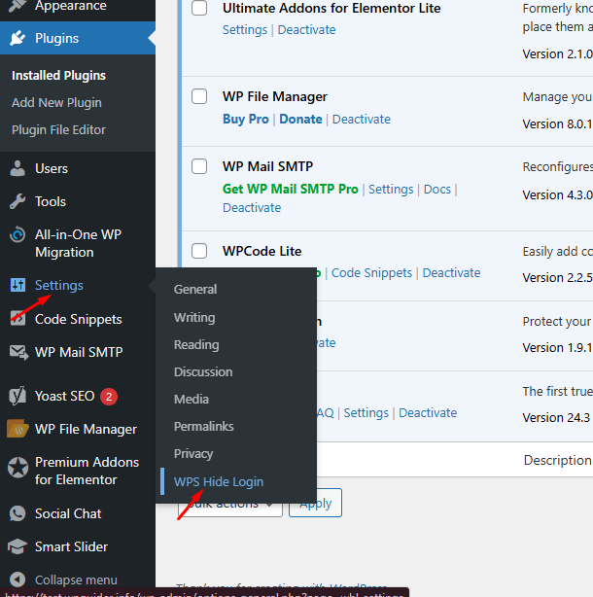Click Buy Pro for WP File Manager
This screenshot has width=593, height=597.
(246, 119)
